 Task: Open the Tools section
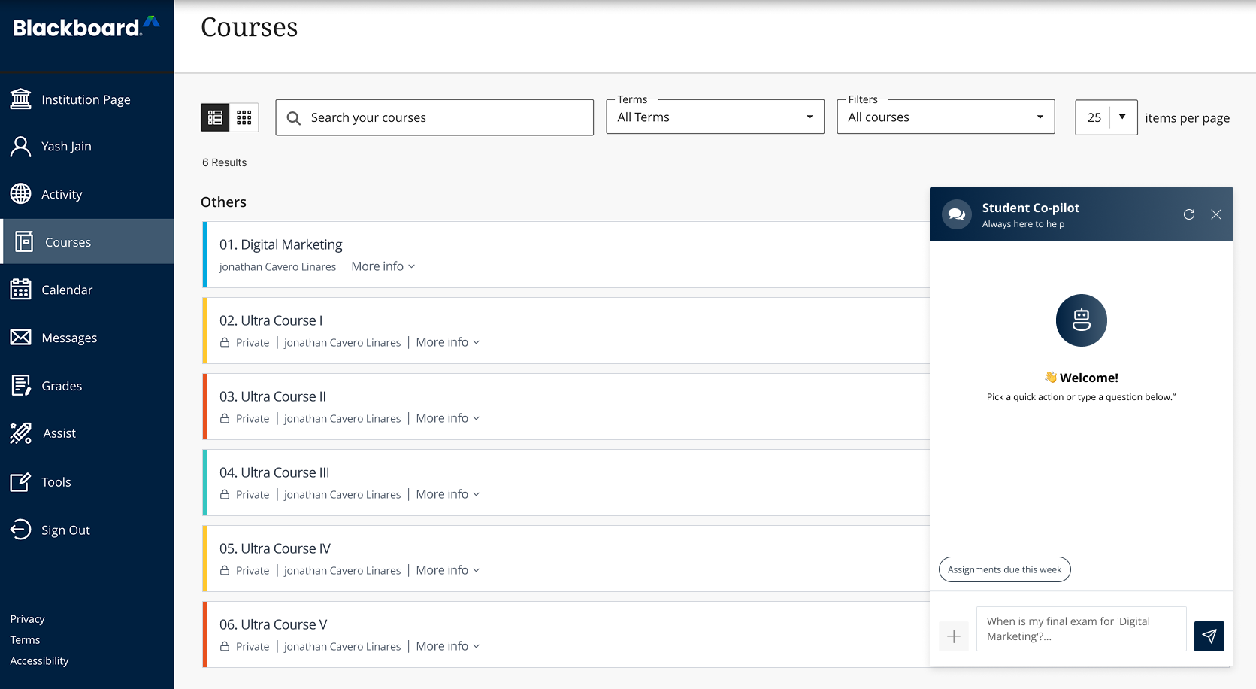coord(56,481)
